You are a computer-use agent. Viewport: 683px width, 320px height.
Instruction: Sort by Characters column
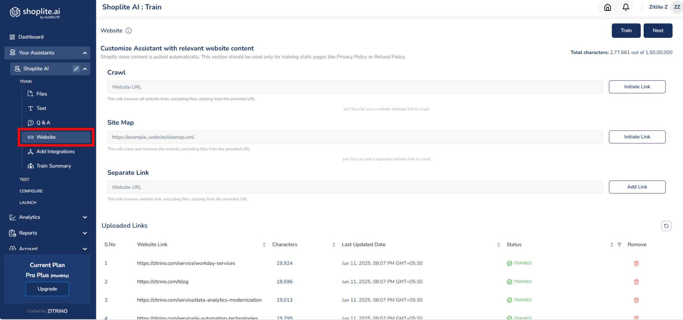tap(334, 245)
